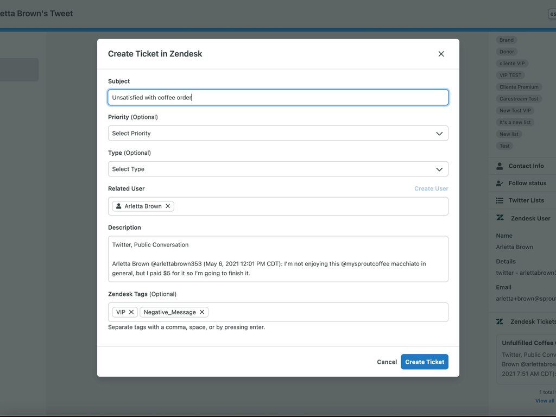Click the Twitter Lists icon
Screen dimensions: 556x417
498,200
